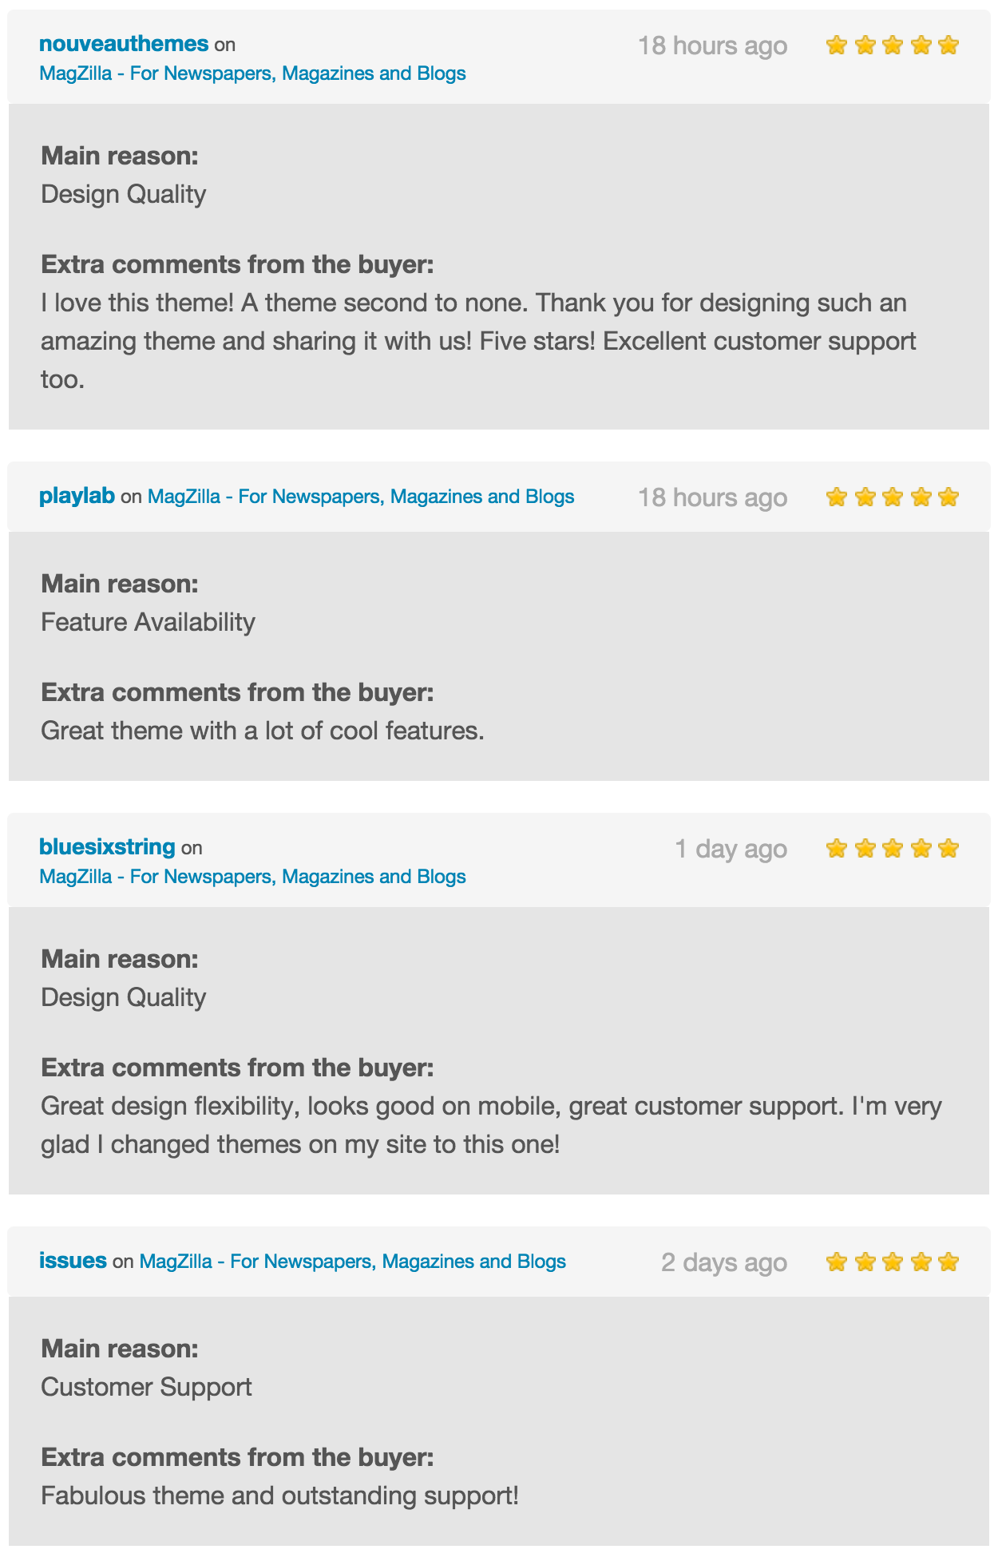Screen dimensions: 998x1557
Task: Click first star in issues review rating
Action: pyautogui.click(x=836, y=1262)
